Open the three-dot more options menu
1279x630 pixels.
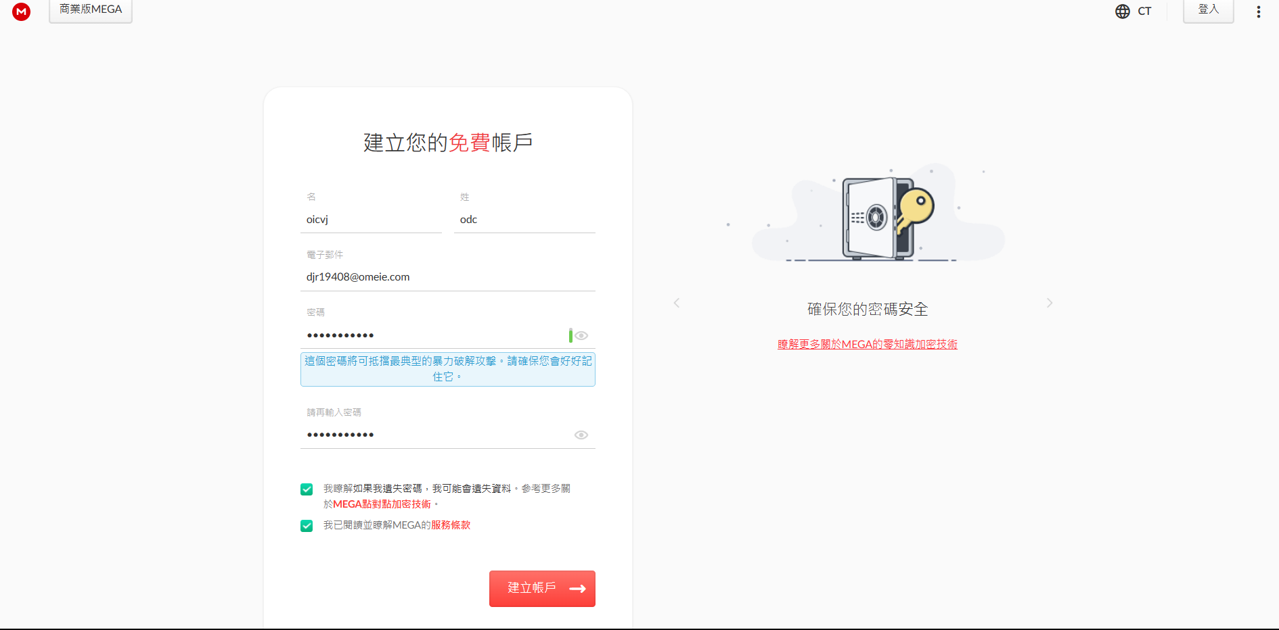1258,11
